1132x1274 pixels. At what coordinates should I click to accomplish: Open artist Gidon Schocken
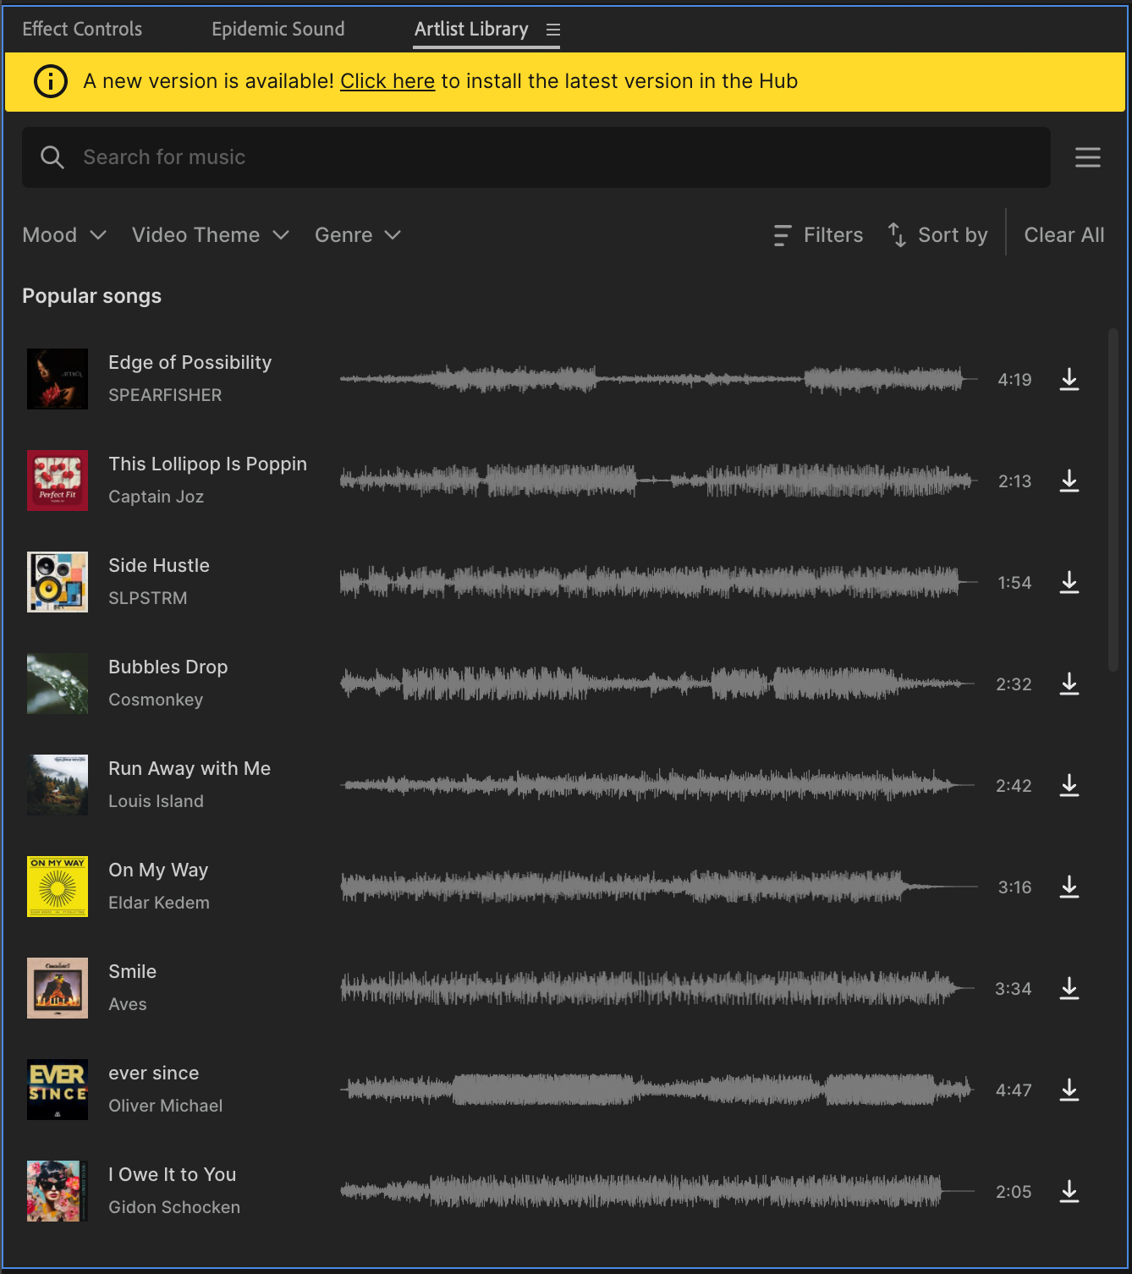174,1207
